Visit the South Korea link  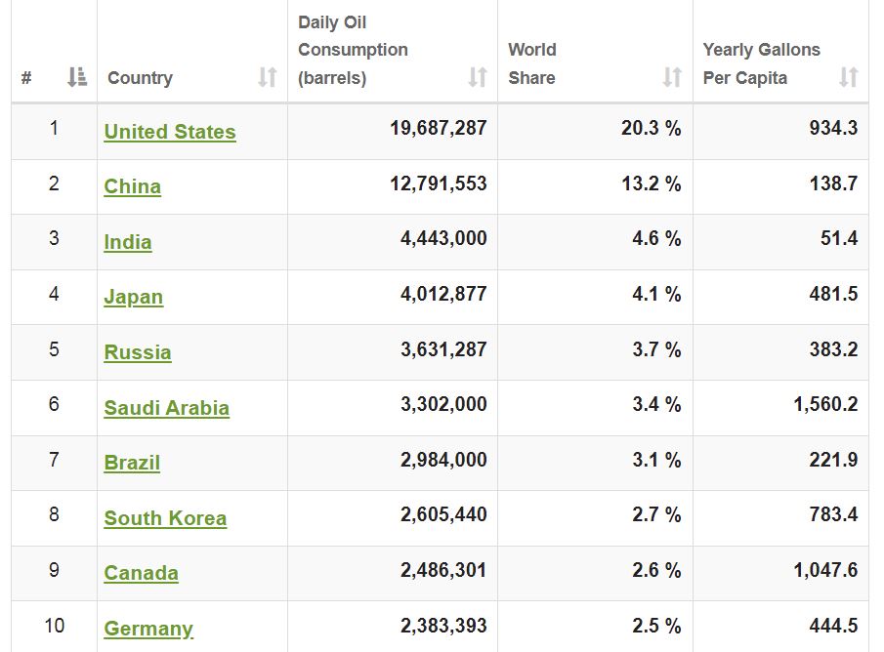pos(165,518)
